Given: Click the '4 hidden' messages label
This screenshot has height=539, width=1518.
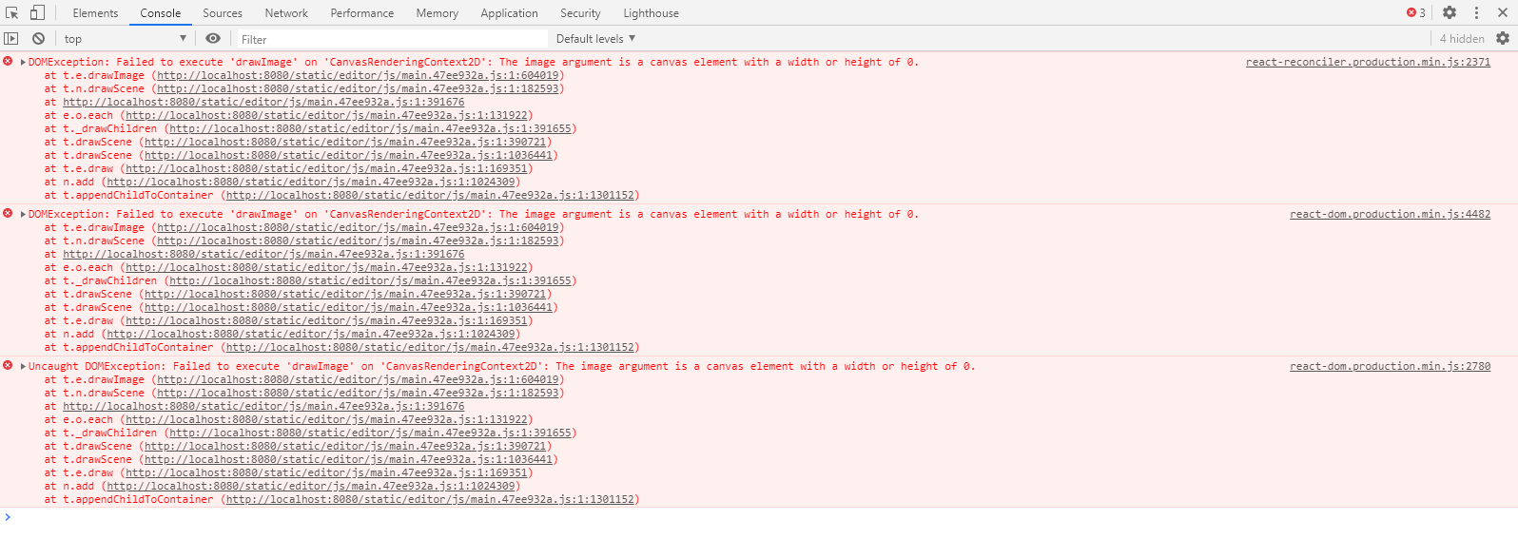Looking at the screenshot, I should [1462, 38].
